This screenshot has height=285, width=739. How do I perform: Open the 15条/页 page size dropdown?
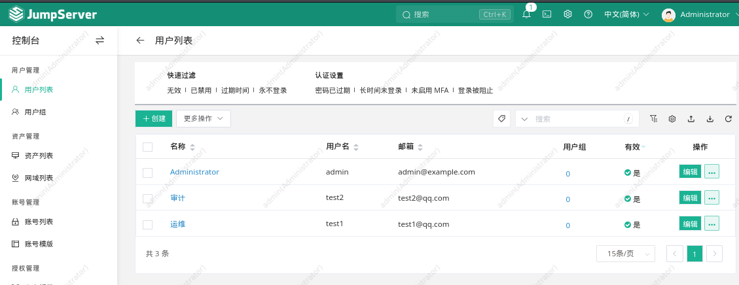tap(625, 254)
